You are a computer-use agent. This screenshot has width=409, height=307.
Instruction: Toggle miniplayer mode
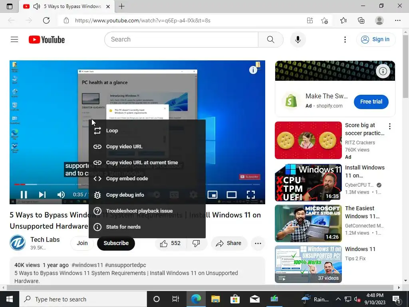pos(212,195)
